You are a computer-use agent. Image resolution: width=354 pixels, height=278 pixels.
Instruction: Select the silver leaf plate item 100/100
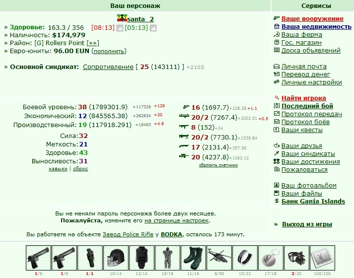(x=322, y=258)
